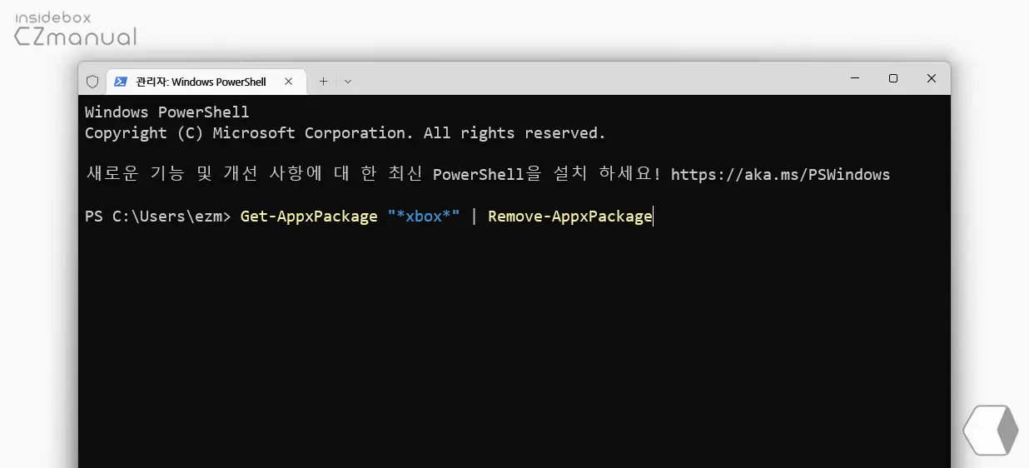Click the Windows PowerShell header line
1029x468 pixels.
click(x=167, y=112)
